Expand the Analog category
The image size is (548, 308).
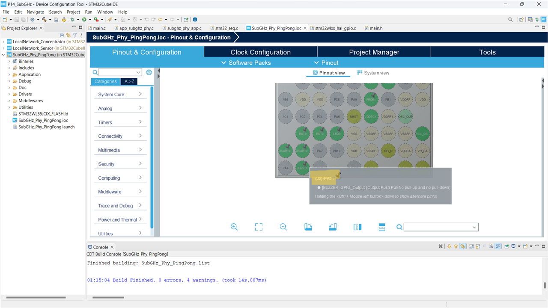[120, 108]
